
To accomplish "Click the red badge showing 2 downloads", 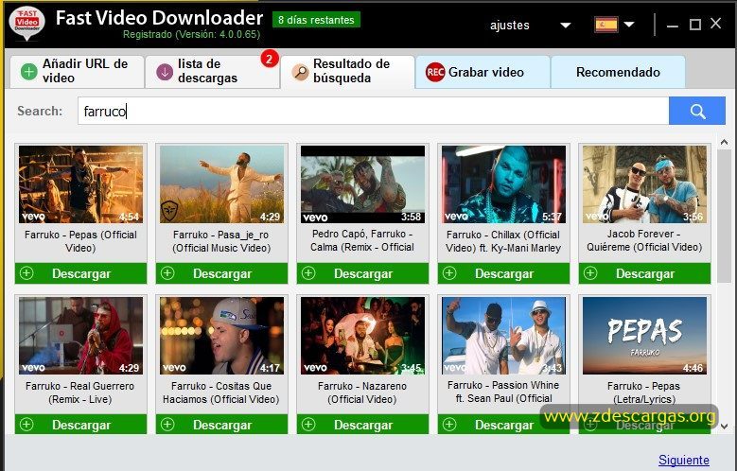I will coord(270,59).
